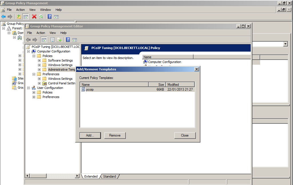
Task: Open the Action menu in Group Policy Management Editor
Action: coord(41,33)
